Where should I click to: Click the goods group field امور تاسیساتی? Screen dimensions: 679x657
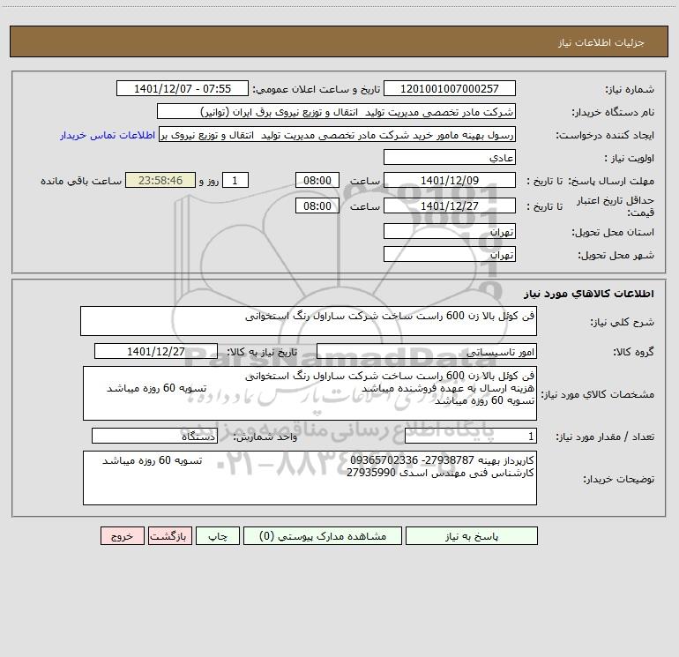pyautogui.click(x=427, y=351)
